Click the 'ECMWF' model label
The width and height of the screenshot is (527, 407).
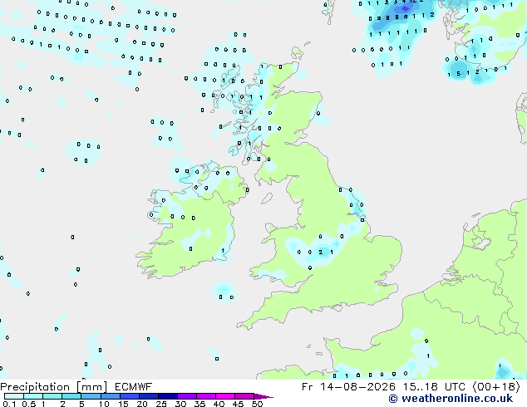click(x=133, y=387)
